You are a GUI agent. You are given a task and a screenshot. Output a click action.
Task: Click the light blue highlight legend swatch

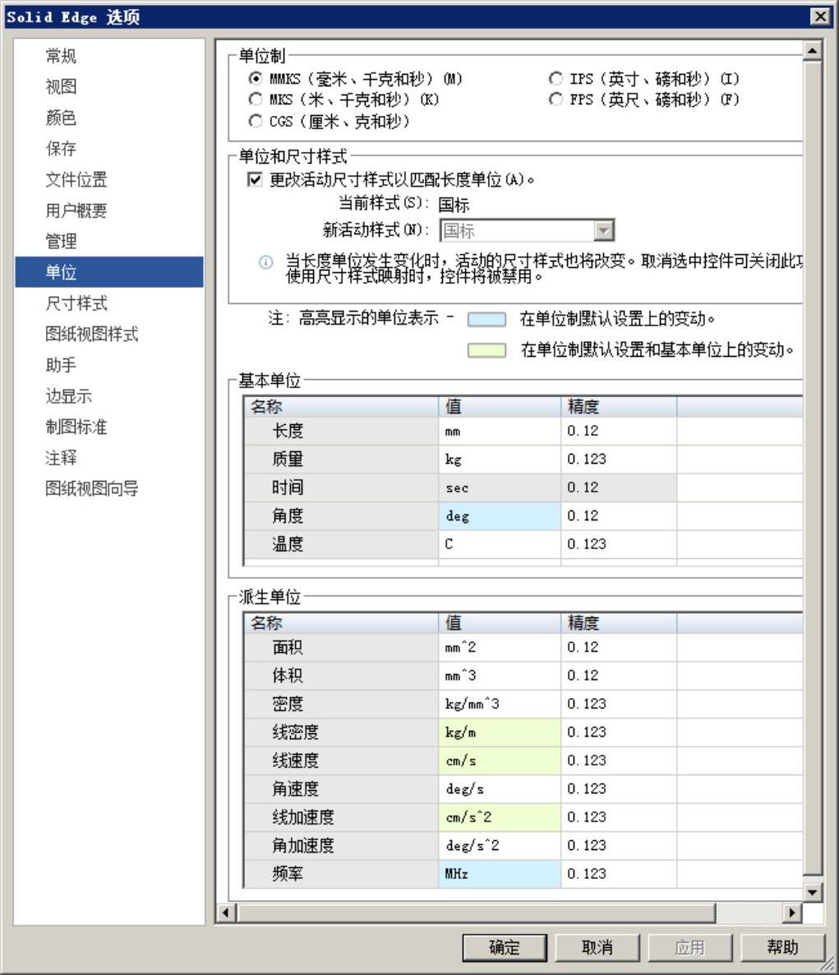coord(486,319)
